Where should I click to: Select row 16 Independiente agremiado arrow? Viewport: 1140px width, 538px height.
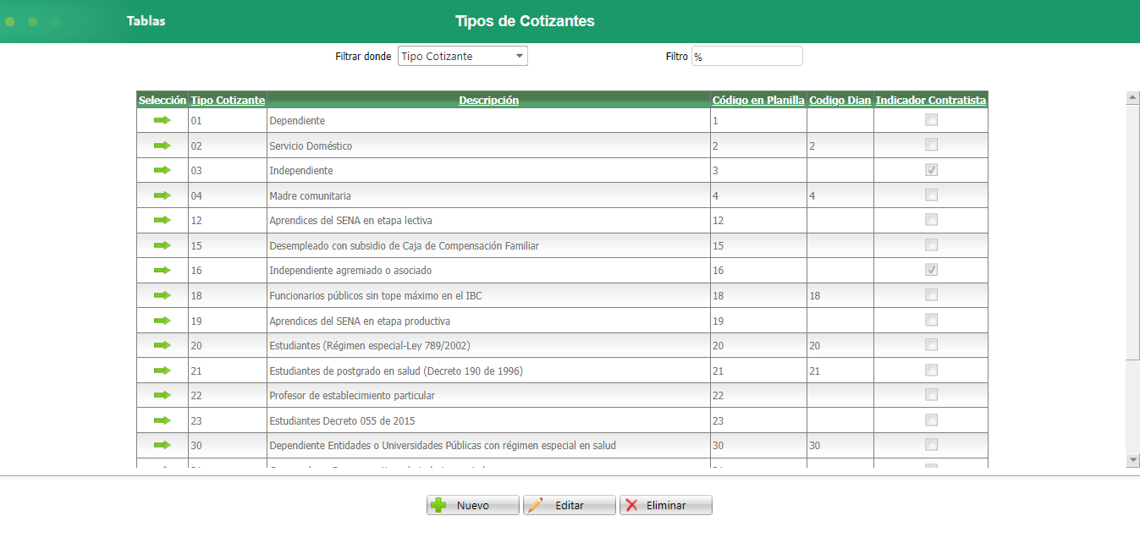point(162,271)
